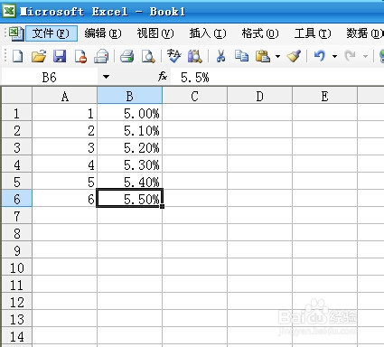This screenshot has height=347, width=384.
Task: Click cell B3 containing 5.20%
Action: [x=130, y=147]
